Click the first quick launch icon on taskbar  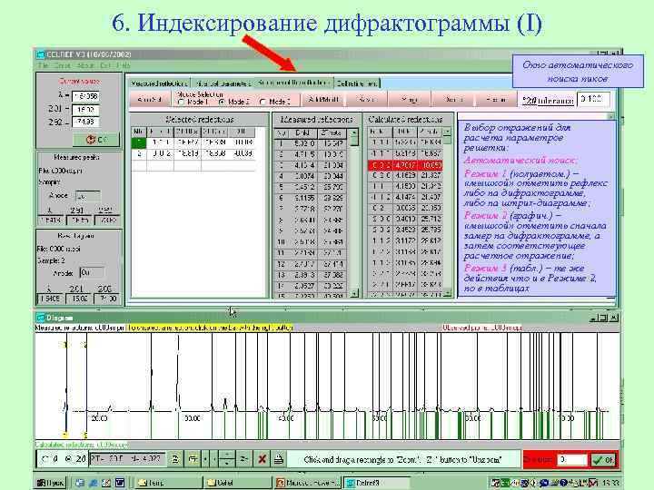point(80,483)
